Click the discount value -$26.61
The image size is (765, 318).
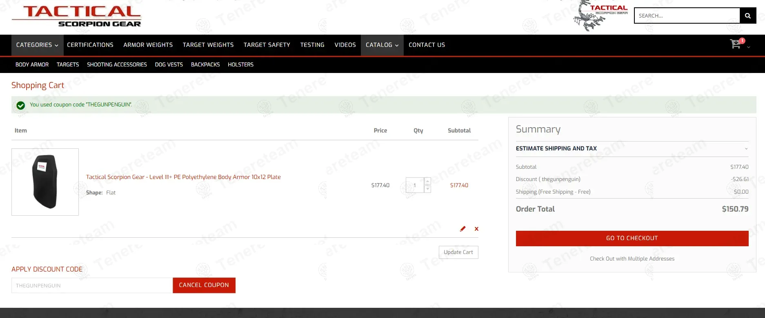(x=740, y=179)
